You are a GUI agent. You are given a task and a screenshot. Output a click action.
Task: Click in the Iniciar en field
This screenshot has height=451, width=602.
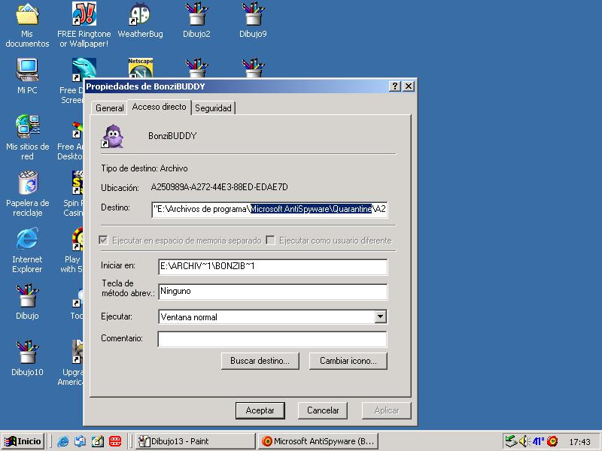272,267
